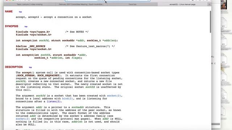The width and height of the screenshot is (232, 130).
Task: Click the NAME section heading
Action: point(9,12)
